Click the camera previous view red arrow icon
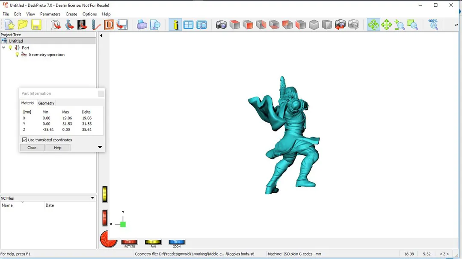The image size is (462, 259). point(340,25)
